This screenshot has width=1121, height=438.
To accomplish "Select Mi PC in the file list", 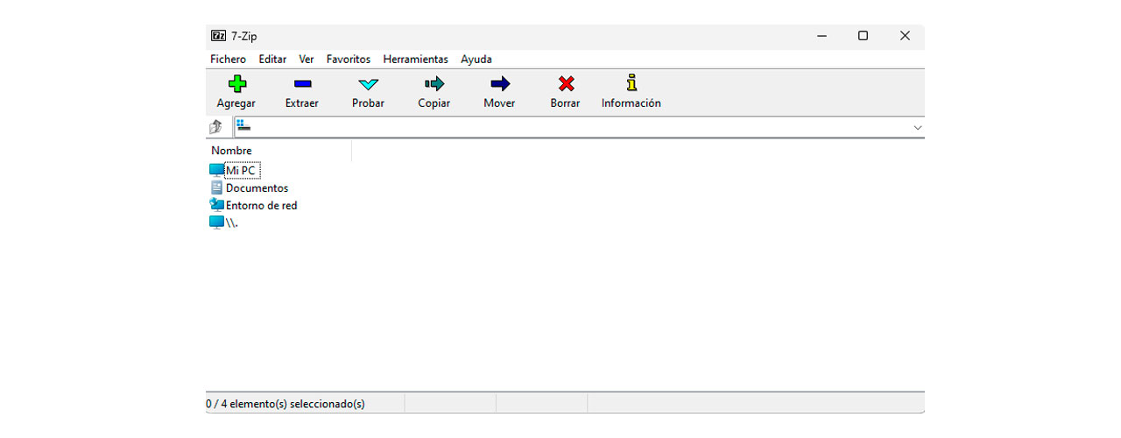I will 241,171.
